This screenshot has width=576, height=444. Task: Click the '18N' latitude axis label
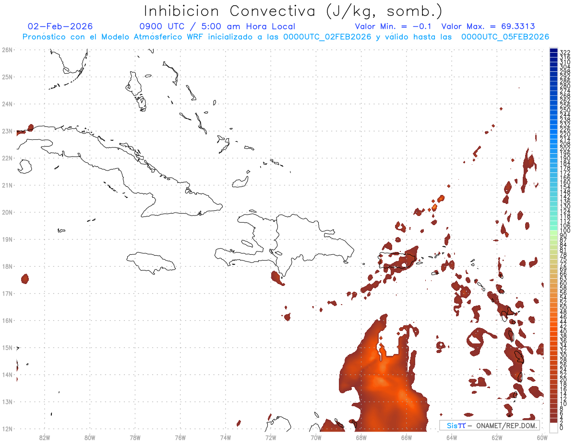(x=7, y=266)
